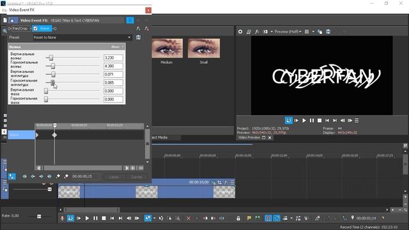Click the 0,065 value field
Viewport: 409px width, 230px height.
pos(113,82)
